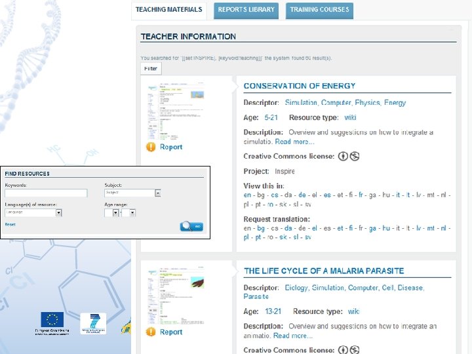Request 'lv' translation in Request translation row
Image resolution: width=472 pixels, height=354 pixels.
(418, 228)
